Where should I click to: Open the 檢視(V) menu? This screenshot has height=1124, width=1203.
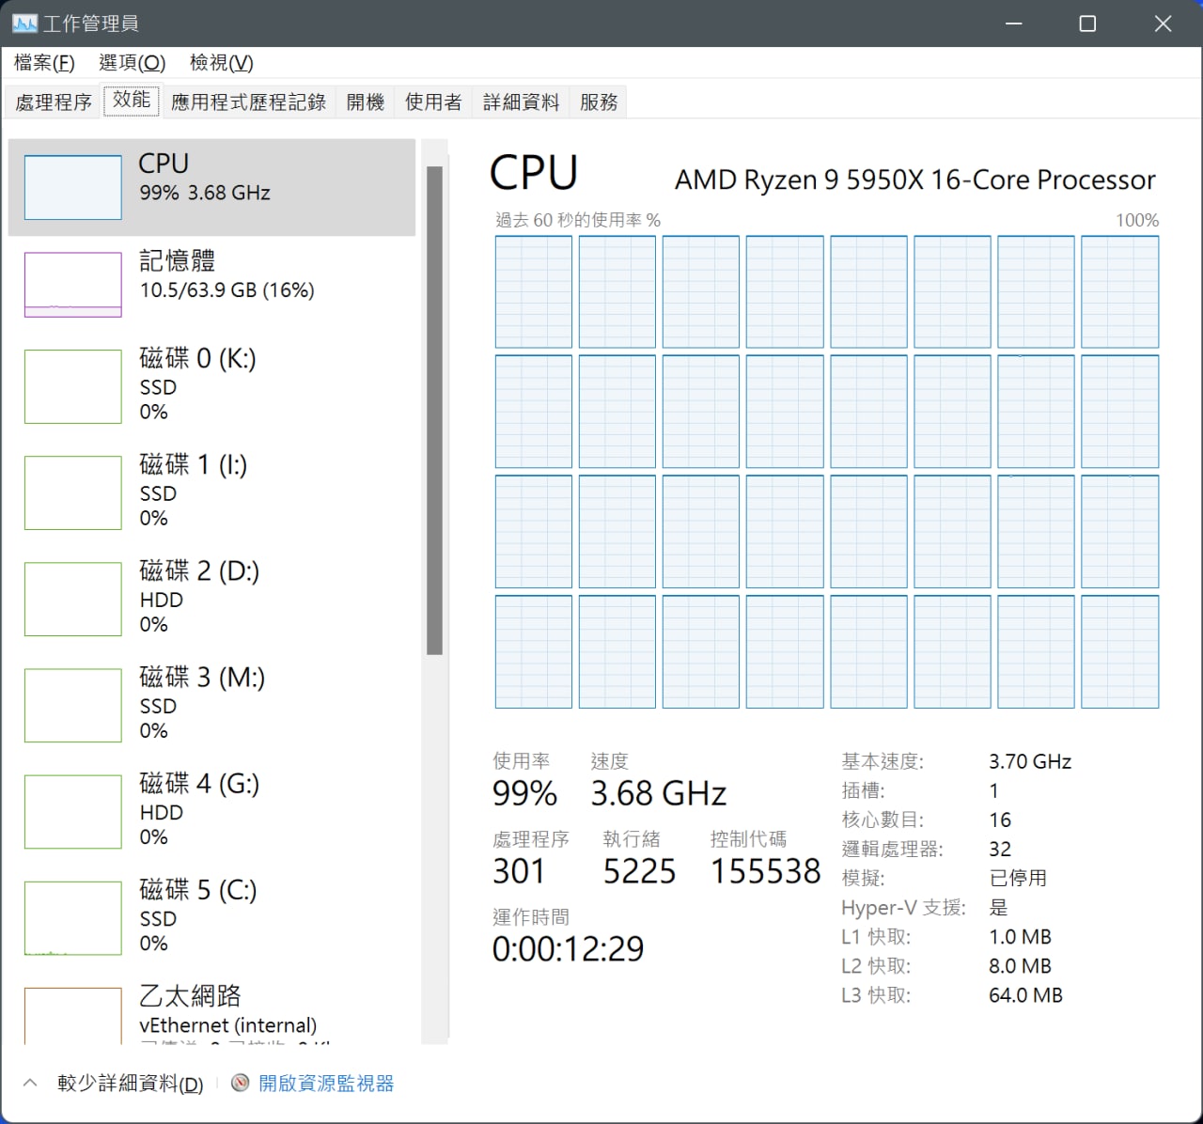[x=221, y=63]
